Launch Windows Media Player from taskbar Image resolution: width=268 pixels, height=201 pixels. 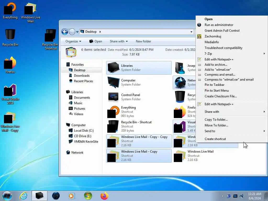tap(71, 196)
